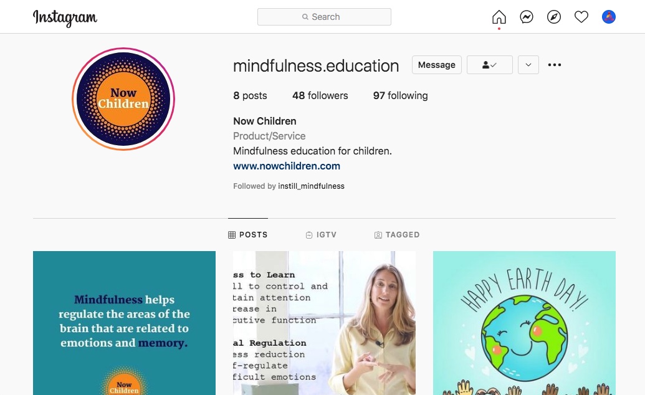The width and height of the screenshot is (645, 395).
Task: Open activity feed heart icon
Action: (581, 17)
